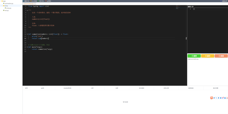
Task: Click the path column header
Action: [x=42, y=88]
